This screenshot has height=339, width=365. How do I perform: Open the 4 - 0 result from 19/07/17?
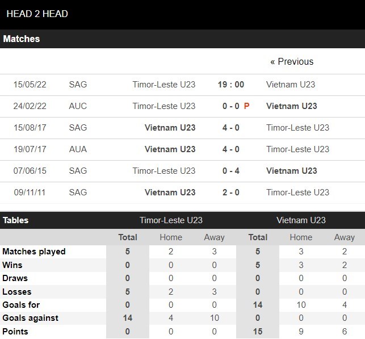(230, 149)
